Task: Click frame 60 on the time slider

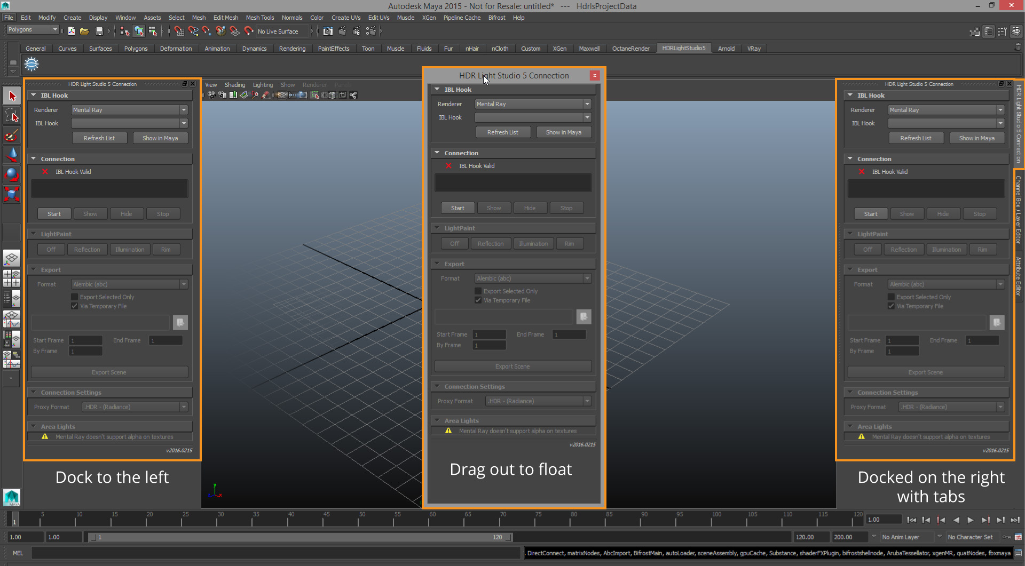Action: (x=432, y=519)
